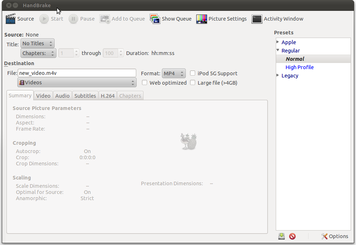
Task: Open the Picture Settings color bars icon
Action: [x=202, y=19]
